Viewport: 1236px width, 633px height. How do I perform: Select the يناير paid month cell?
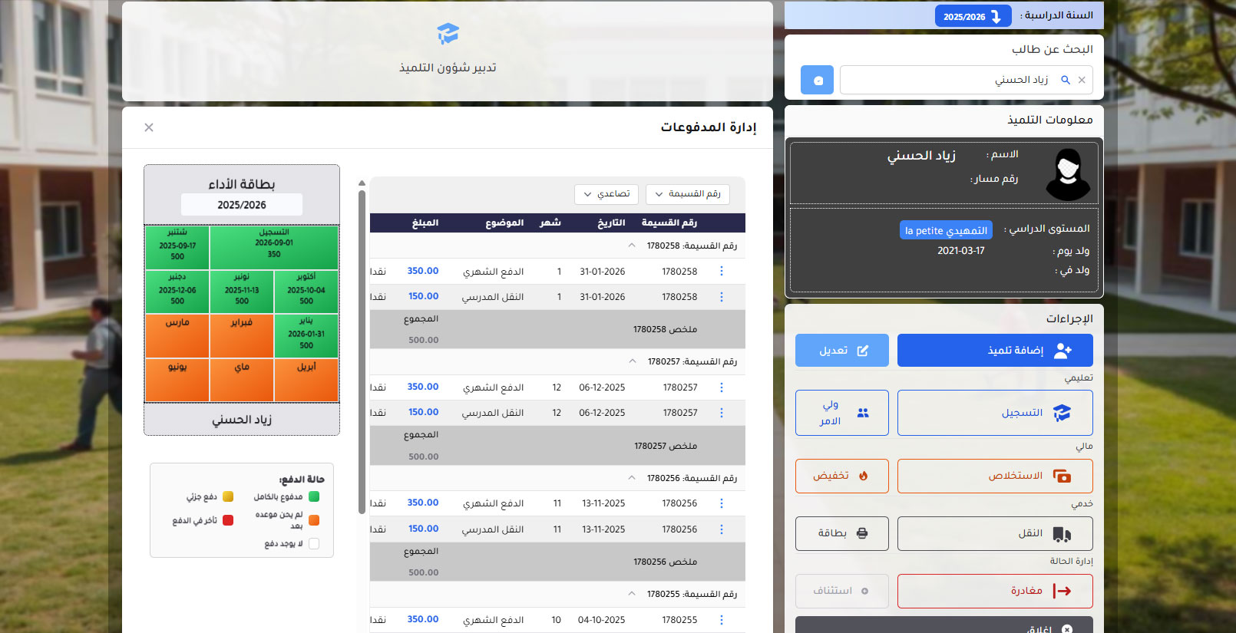[306, 335]
